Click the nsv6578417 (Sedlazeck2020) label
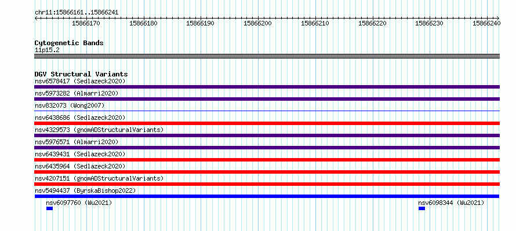 pos(80,81)
